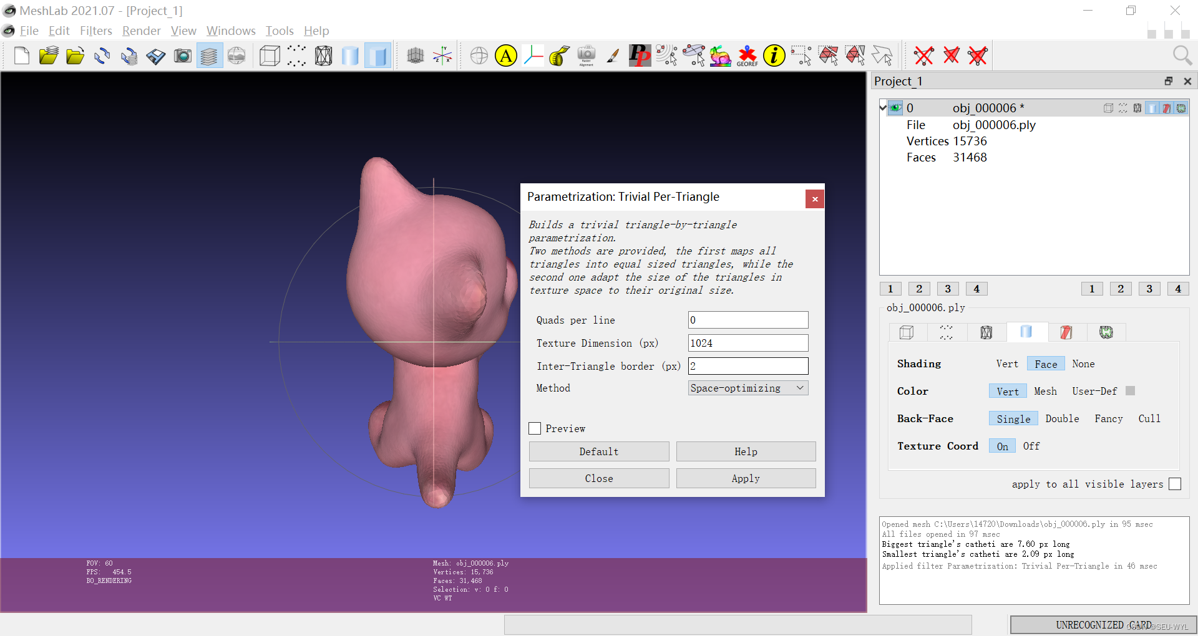The image size is (1198, 636).
Task: Show the XYZ axis display
Action: 442,56
